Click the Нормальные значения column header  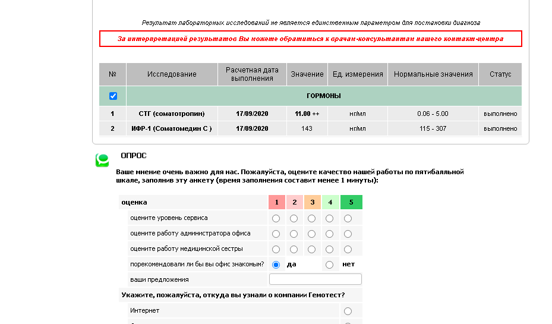[433, 74]
